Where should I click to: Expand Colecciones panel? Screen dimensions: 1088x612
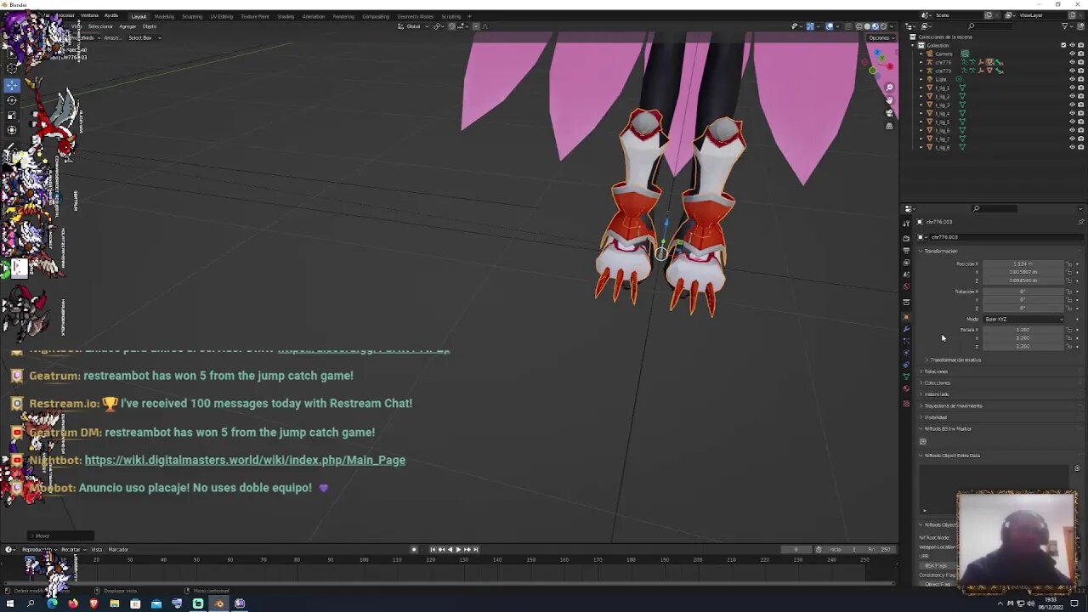(936, 382)
